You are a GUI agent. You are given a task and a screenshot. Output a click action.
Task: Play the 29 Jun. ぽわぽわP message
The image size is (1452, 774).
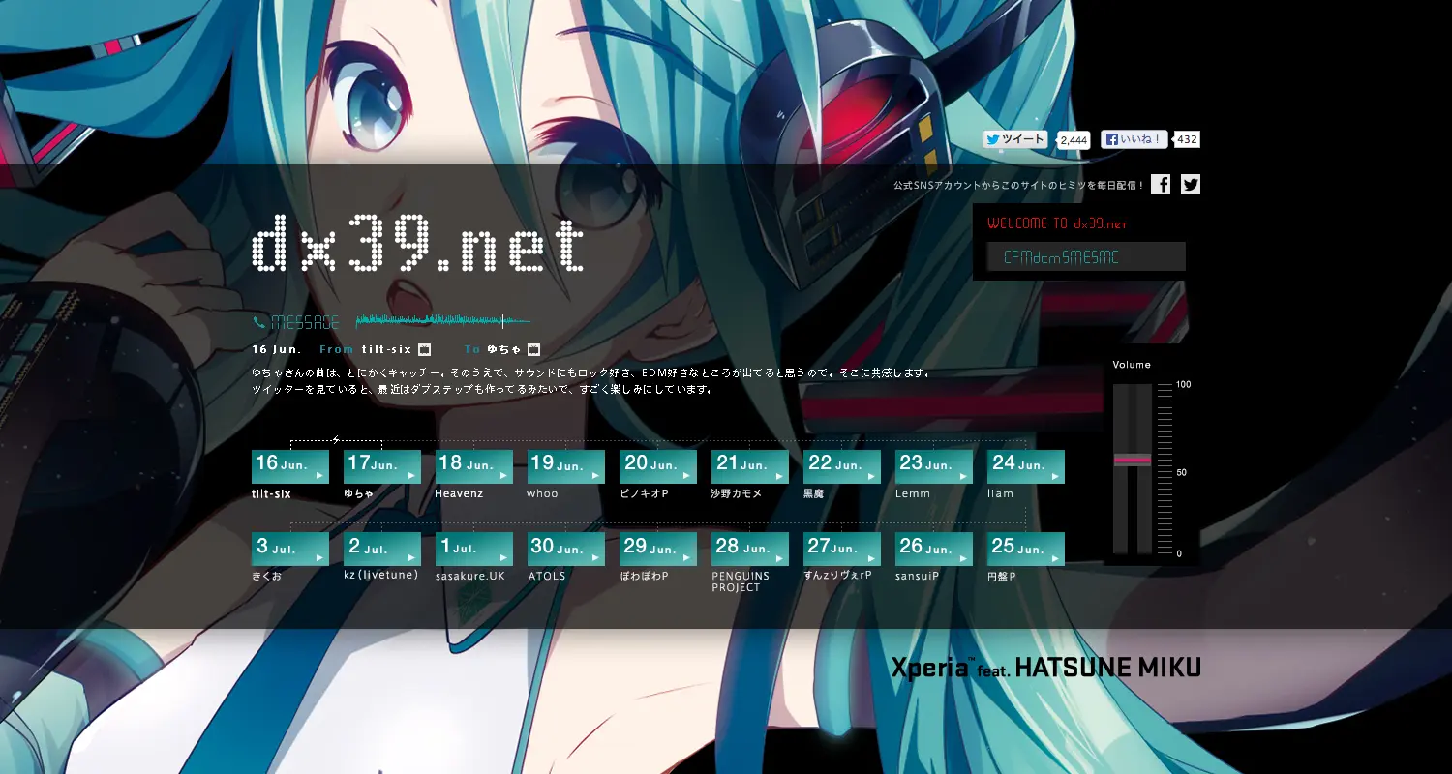coord(658,549)
